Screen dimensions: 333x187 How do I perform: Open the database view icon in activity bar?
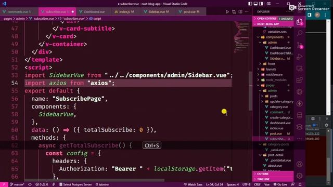tap(300, 115)
